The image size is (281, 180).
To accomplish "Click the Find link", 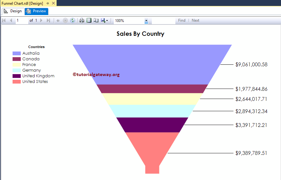I will (x=182, y=20).
